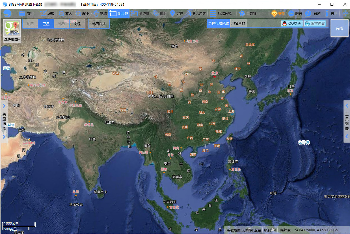Switch to the 卫星 satellite layer tab
The width and height of the screenshot is (350, 234).
click(x=46, y=24)
